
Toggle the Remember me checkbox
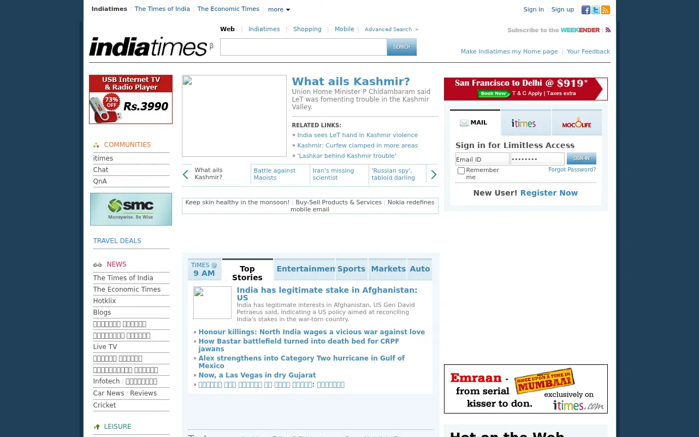click(x=461, y=171)
